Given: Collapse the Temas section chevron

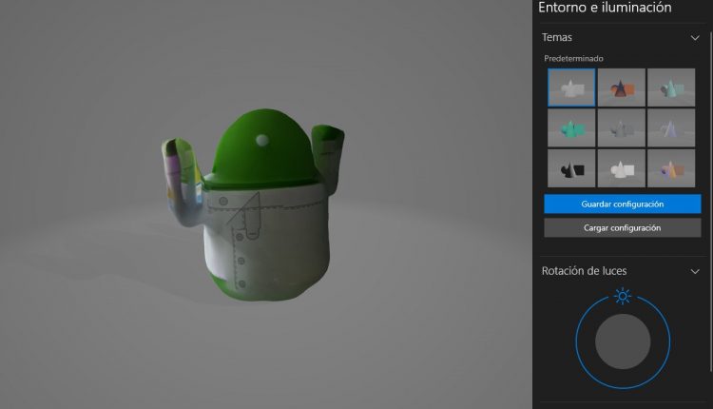Looking at the screenshot, I should (x=695, y=38).
